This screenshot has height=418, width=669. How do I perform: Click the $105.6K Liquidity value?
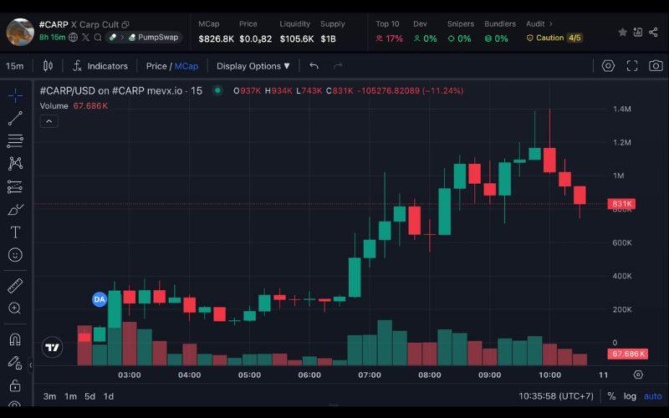297,38
